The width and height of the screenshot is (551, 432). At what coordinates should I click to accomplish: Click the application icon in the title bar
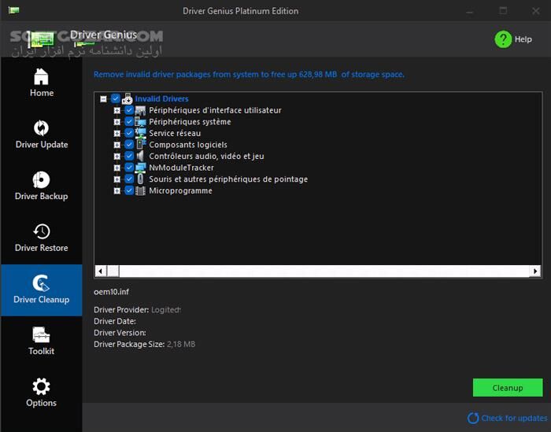click(x=13, y=10)
